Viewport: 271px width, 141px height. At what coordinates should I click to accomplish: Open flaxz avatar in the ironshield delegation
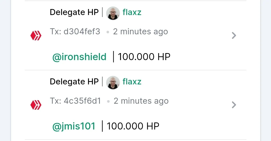pos(113,13)
